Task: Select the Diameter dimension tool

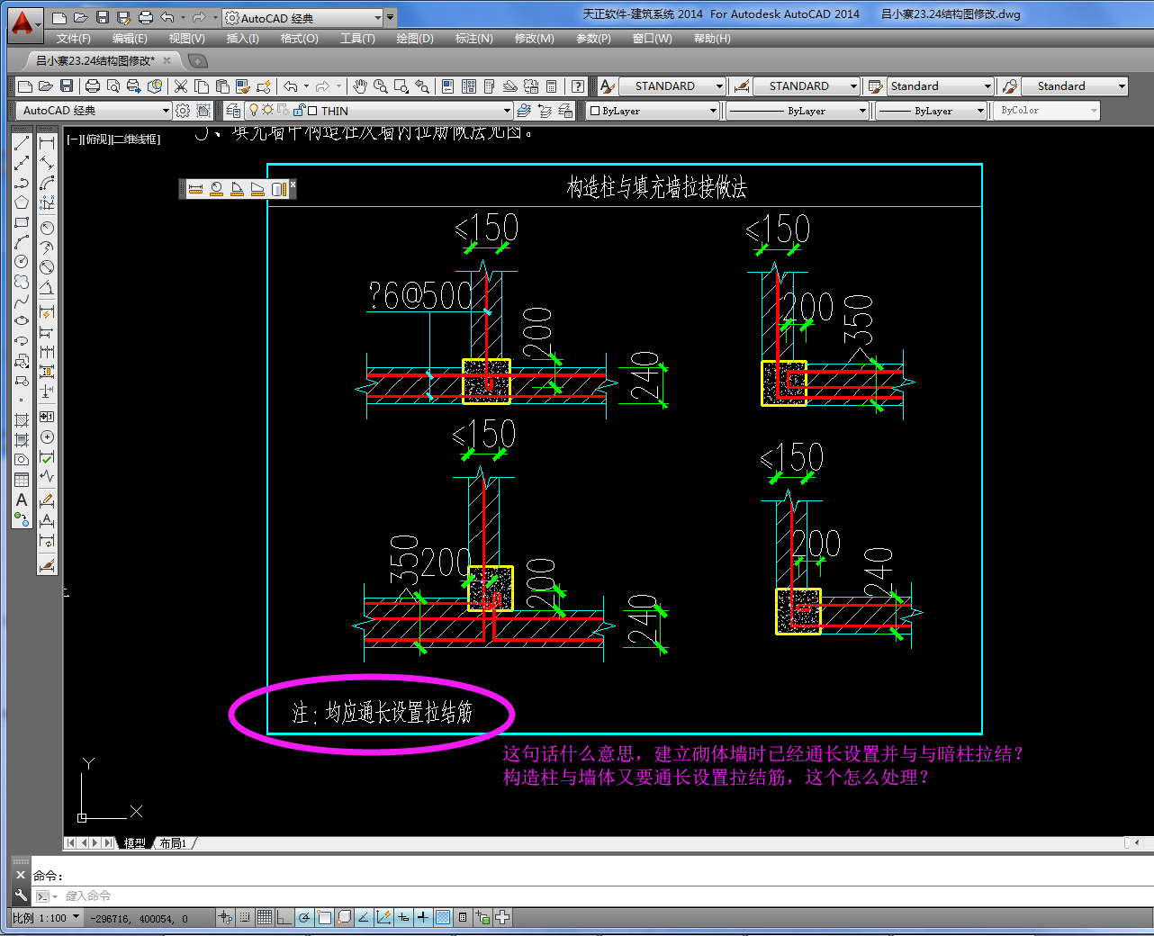Action: point(47,267)
